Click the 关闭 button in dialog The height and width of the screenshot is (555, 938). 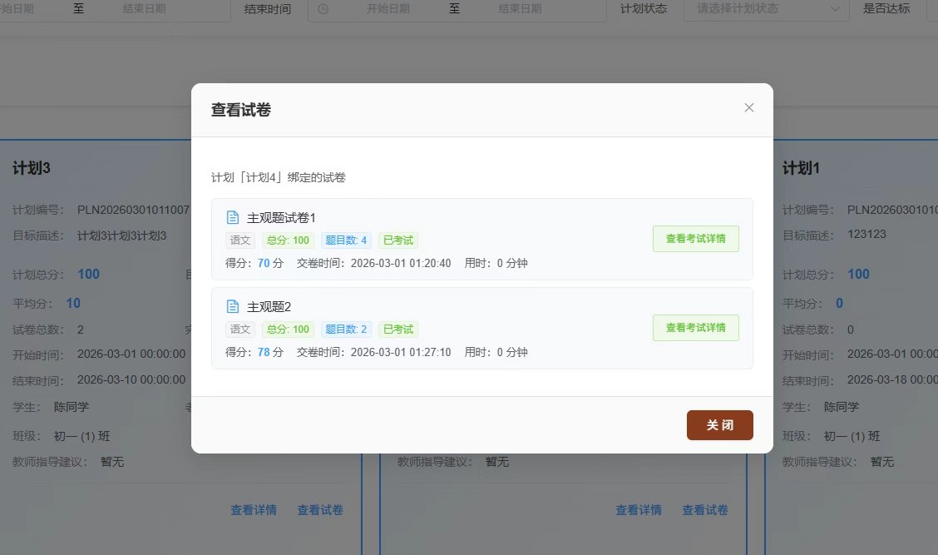point(719,425)
